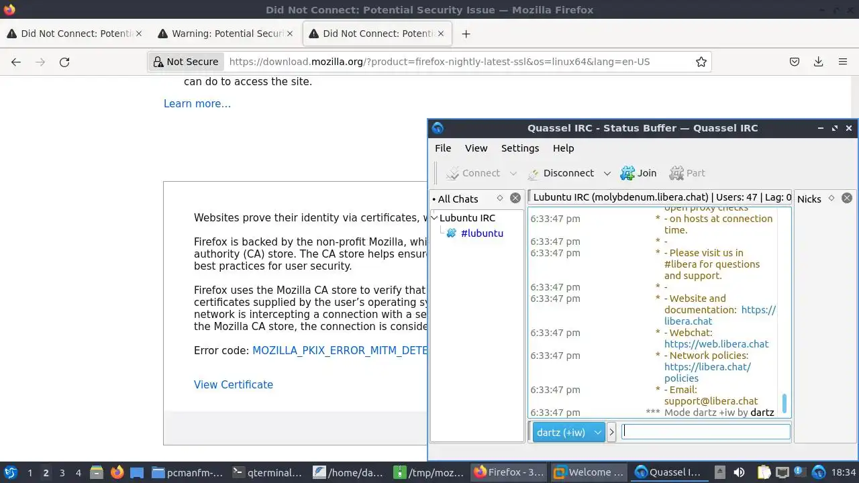The image size is (859, 483).
Task: Reload the current Firefox page
Action: pyautogui.click(x=64, y=62)
